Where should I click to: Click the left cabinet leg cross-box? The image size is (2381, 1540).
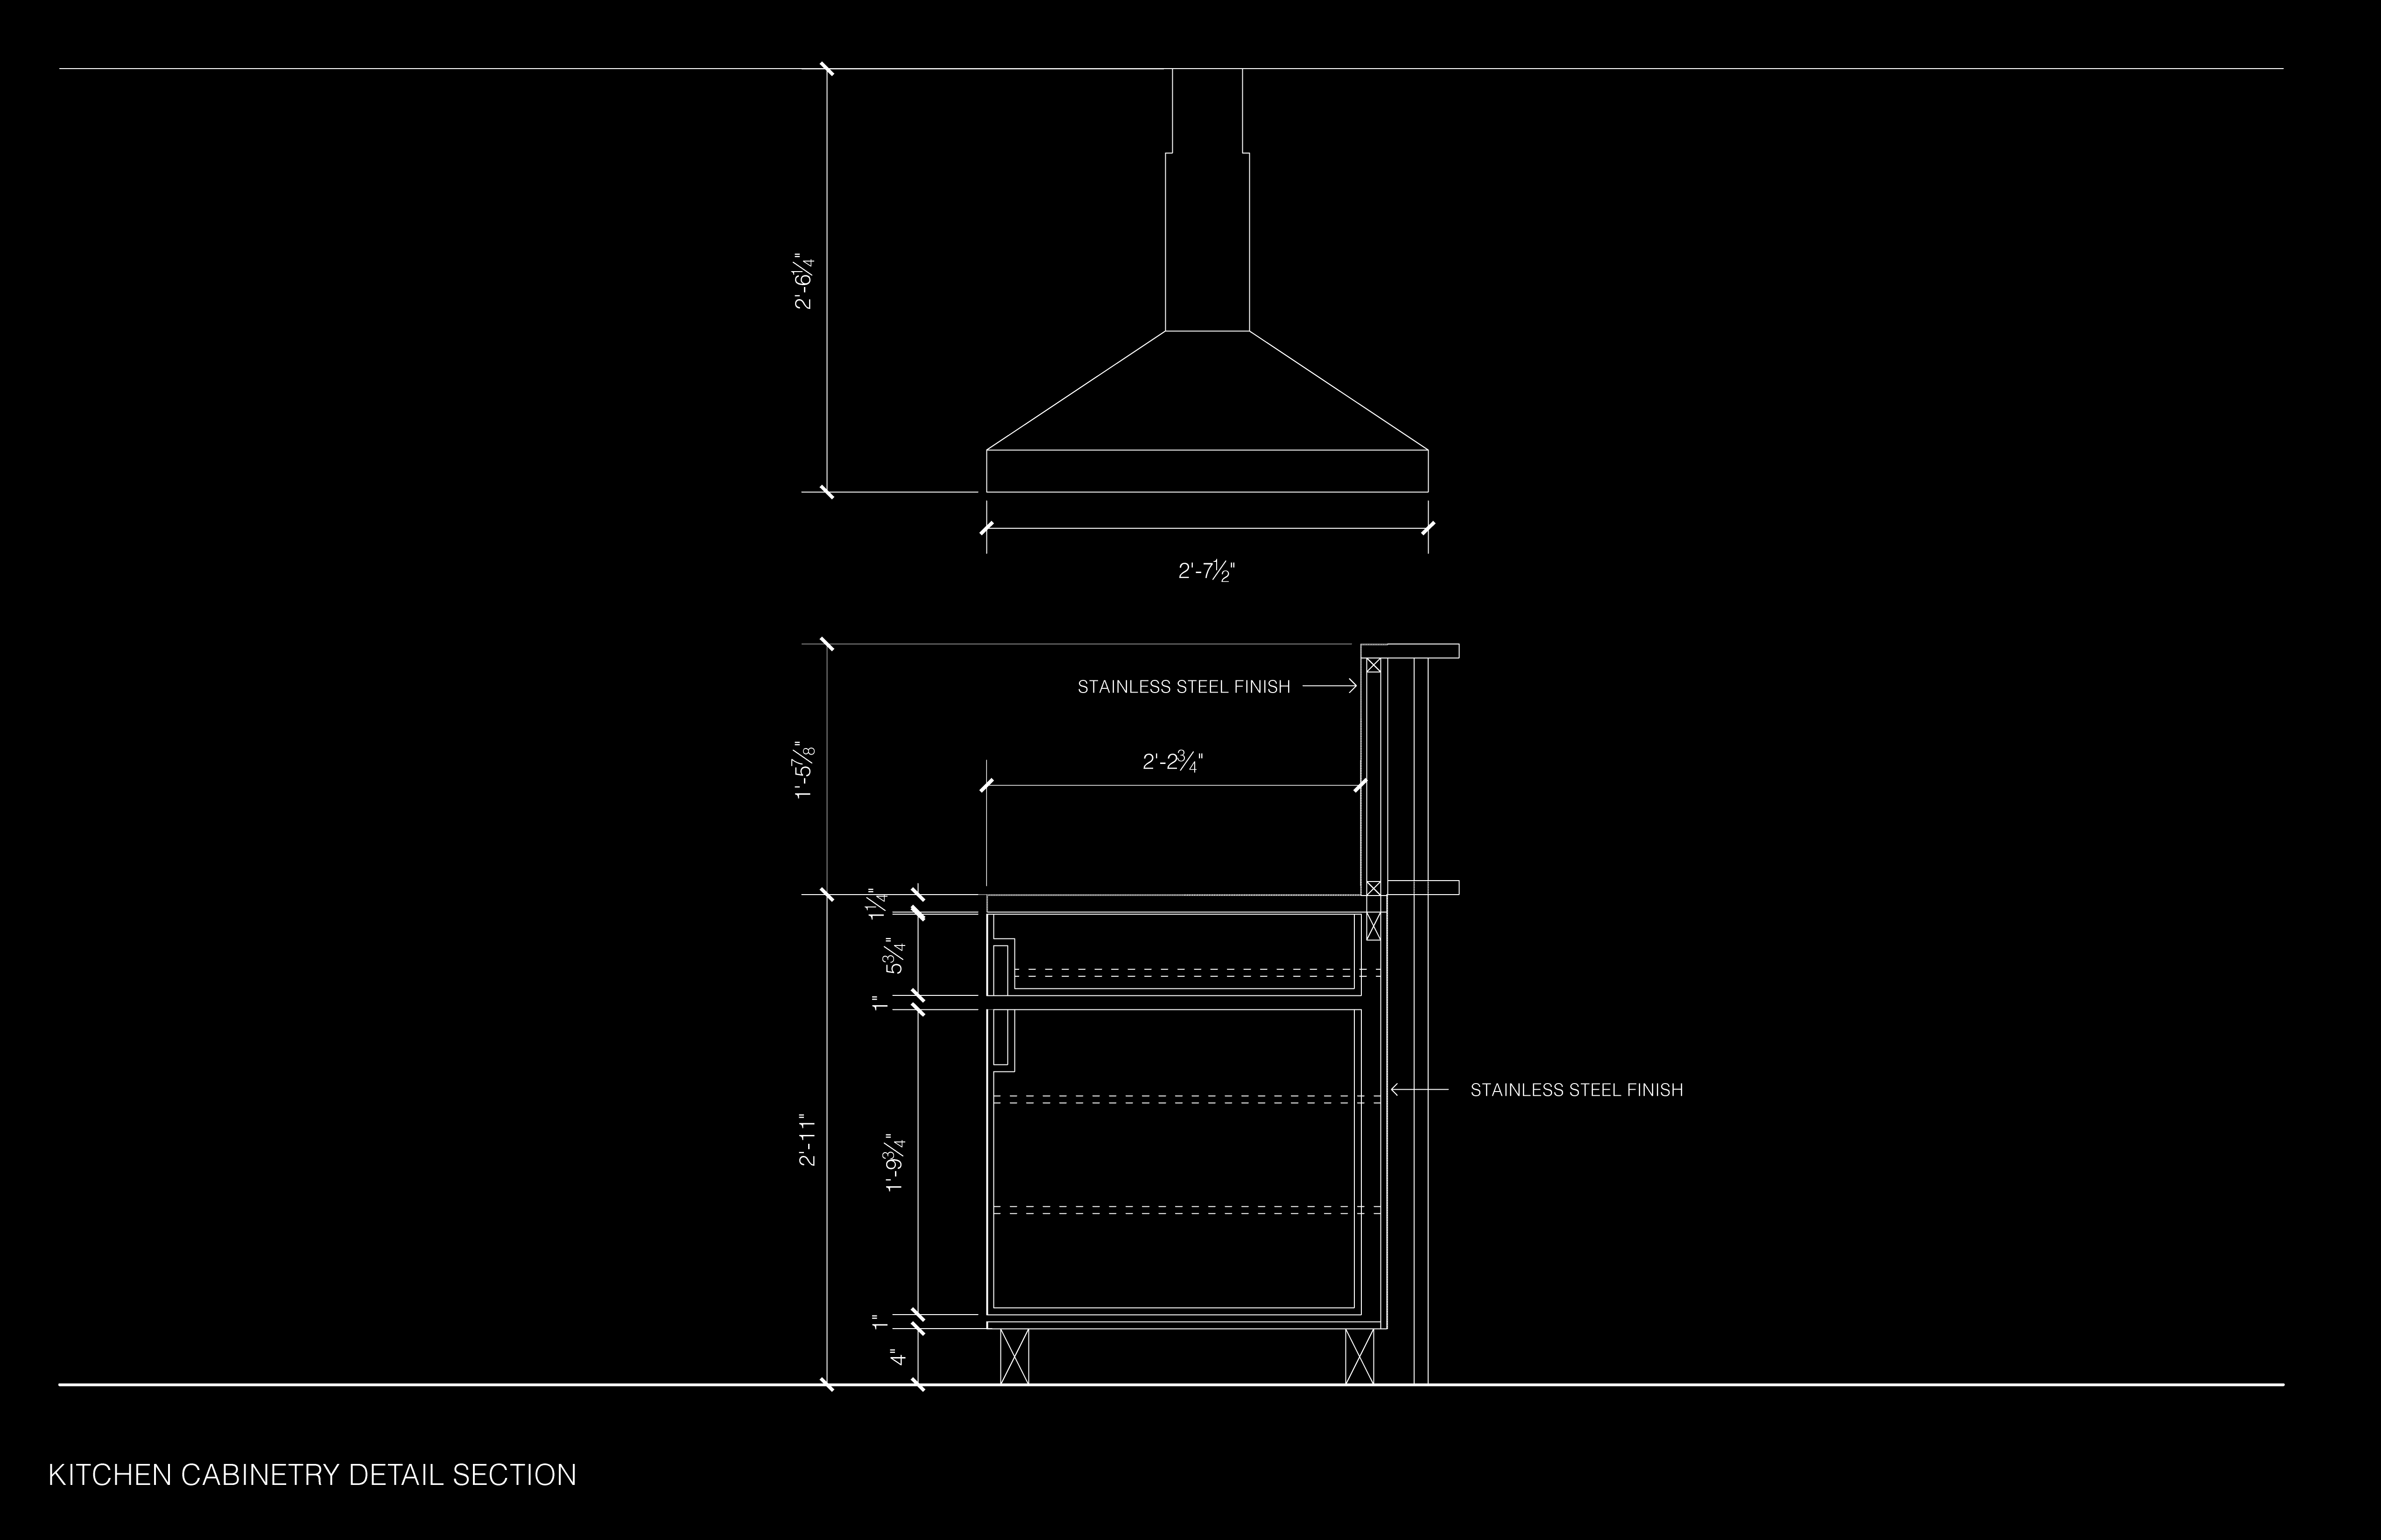(x=1014, y=1356)
